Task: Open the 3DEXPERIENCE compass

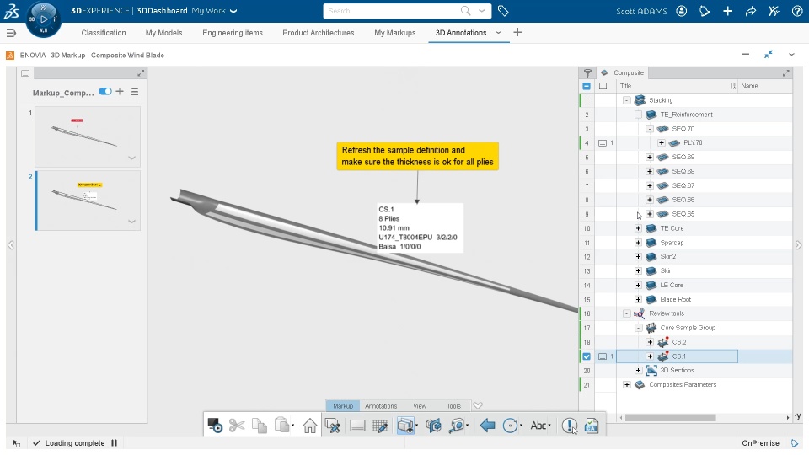Action: coord(43,19)
